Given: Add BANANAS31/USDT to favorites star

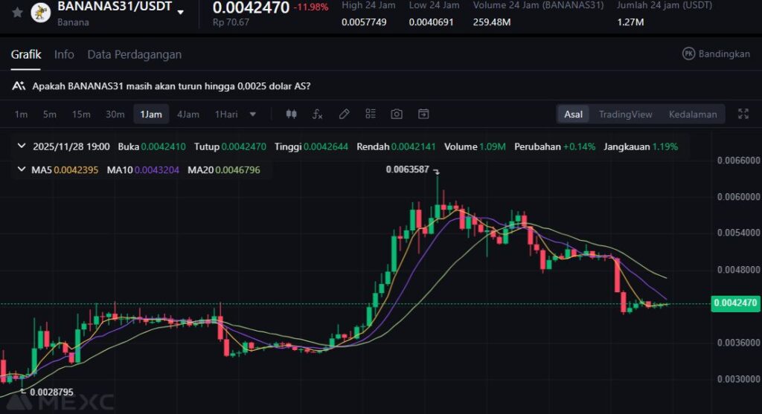Looking at the screenshot, I should [17, 13].
